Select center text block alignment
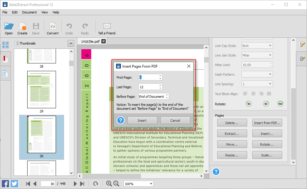 tap(253, 94)
